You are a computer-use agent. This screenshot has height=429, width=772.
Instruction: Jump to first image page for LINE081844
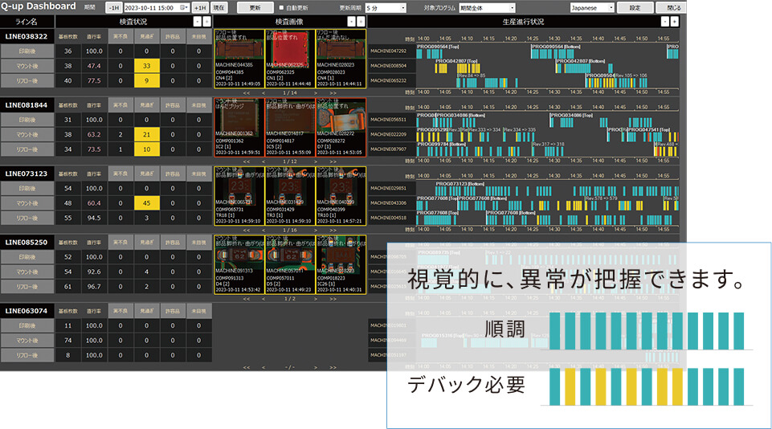click(246, 161)
